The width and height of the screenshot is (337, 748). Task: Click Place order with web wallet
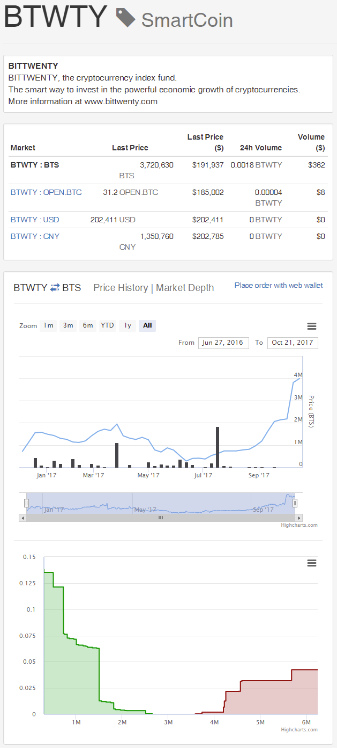point(279,286)
